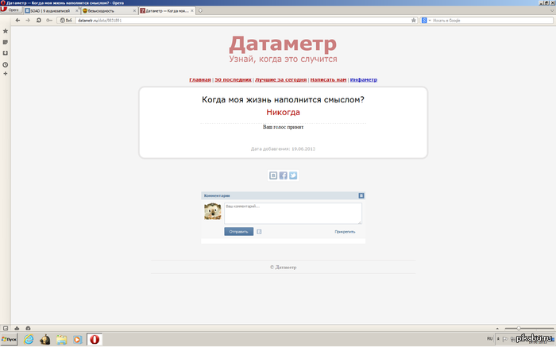The width and height of the screenshot is (556, 347).
Task: Submit comment with Отправить button
Action: [238, 232]
